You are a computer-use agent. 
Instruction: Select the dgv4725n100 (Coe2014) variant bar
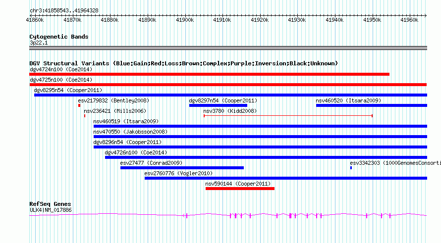[x=228, y=85]
